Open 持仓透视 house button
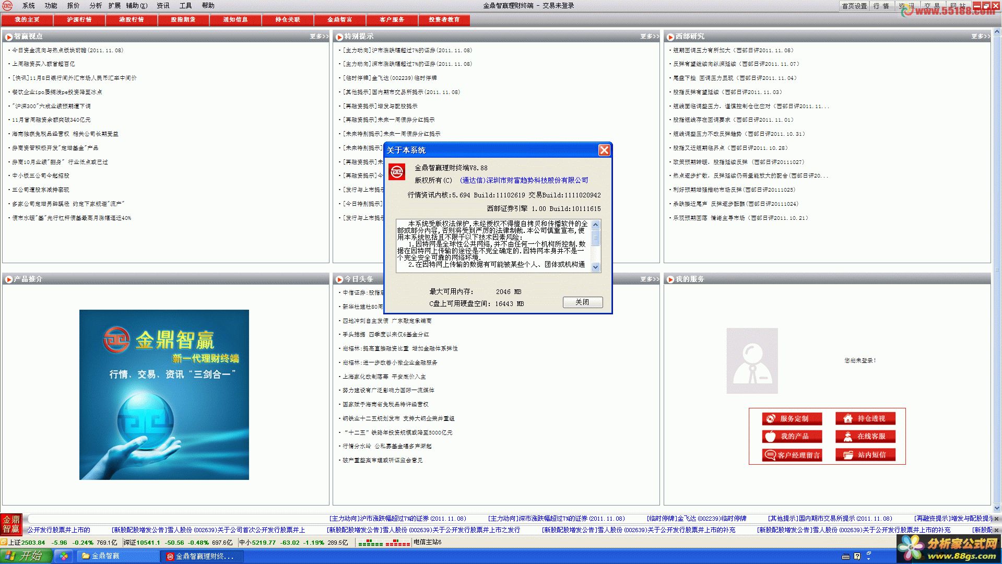 coord(866,418)
